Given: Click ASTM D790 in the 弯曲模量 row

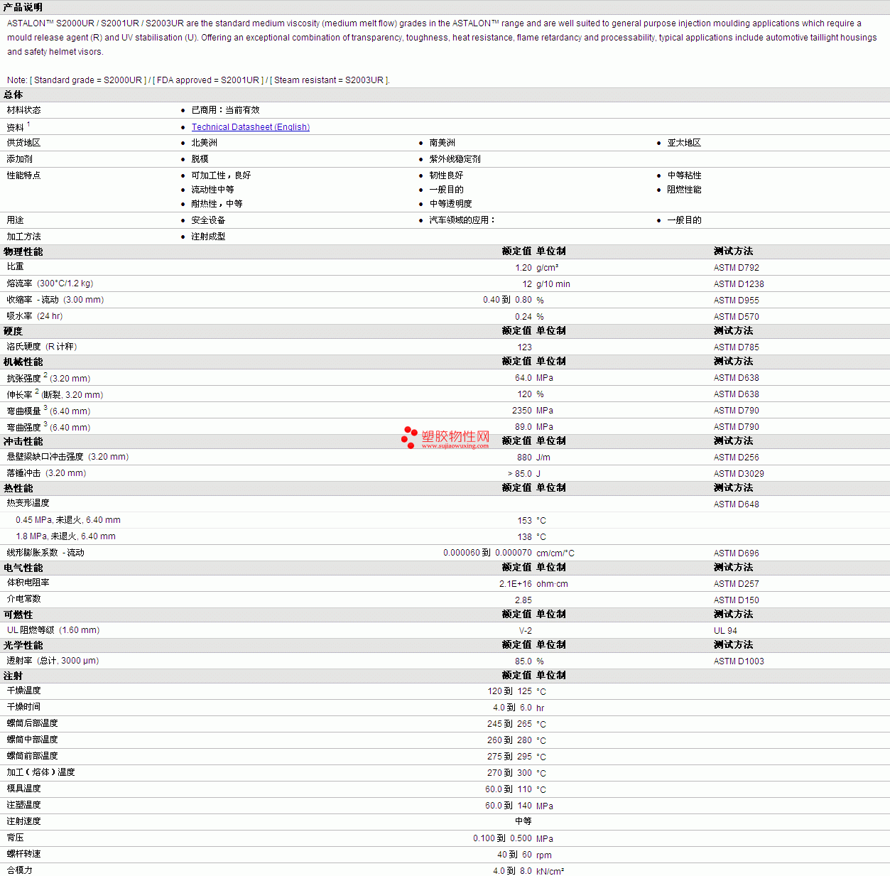Looking at the screenshot, I should point(736,411).
